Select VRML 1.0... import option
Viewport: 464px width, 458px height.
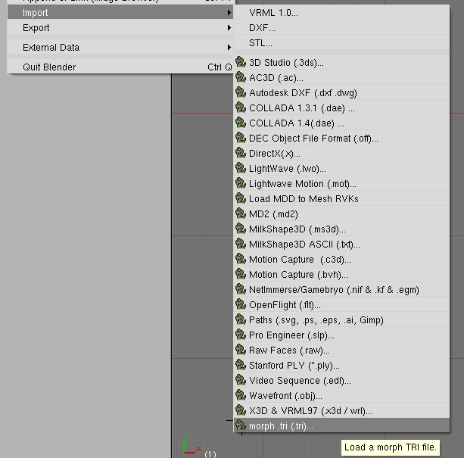[273, 13]
